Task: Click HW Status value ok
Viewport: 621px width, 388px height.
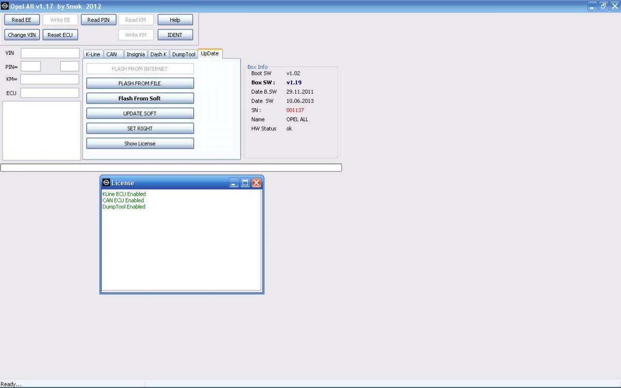Action: 289,129
